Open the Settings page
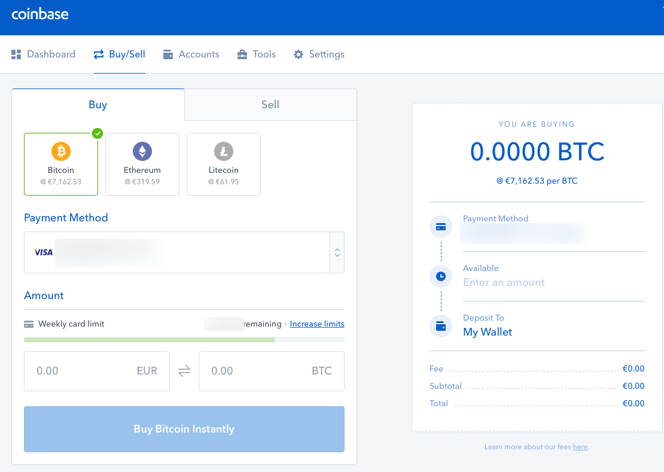Image resolution: width=664 pixels, height=472 pixels. [319, 54]
